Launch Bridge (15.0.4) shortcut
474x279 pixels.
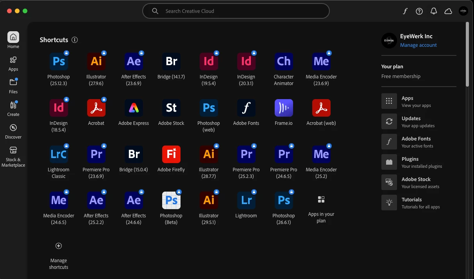[x=134, y=154]
